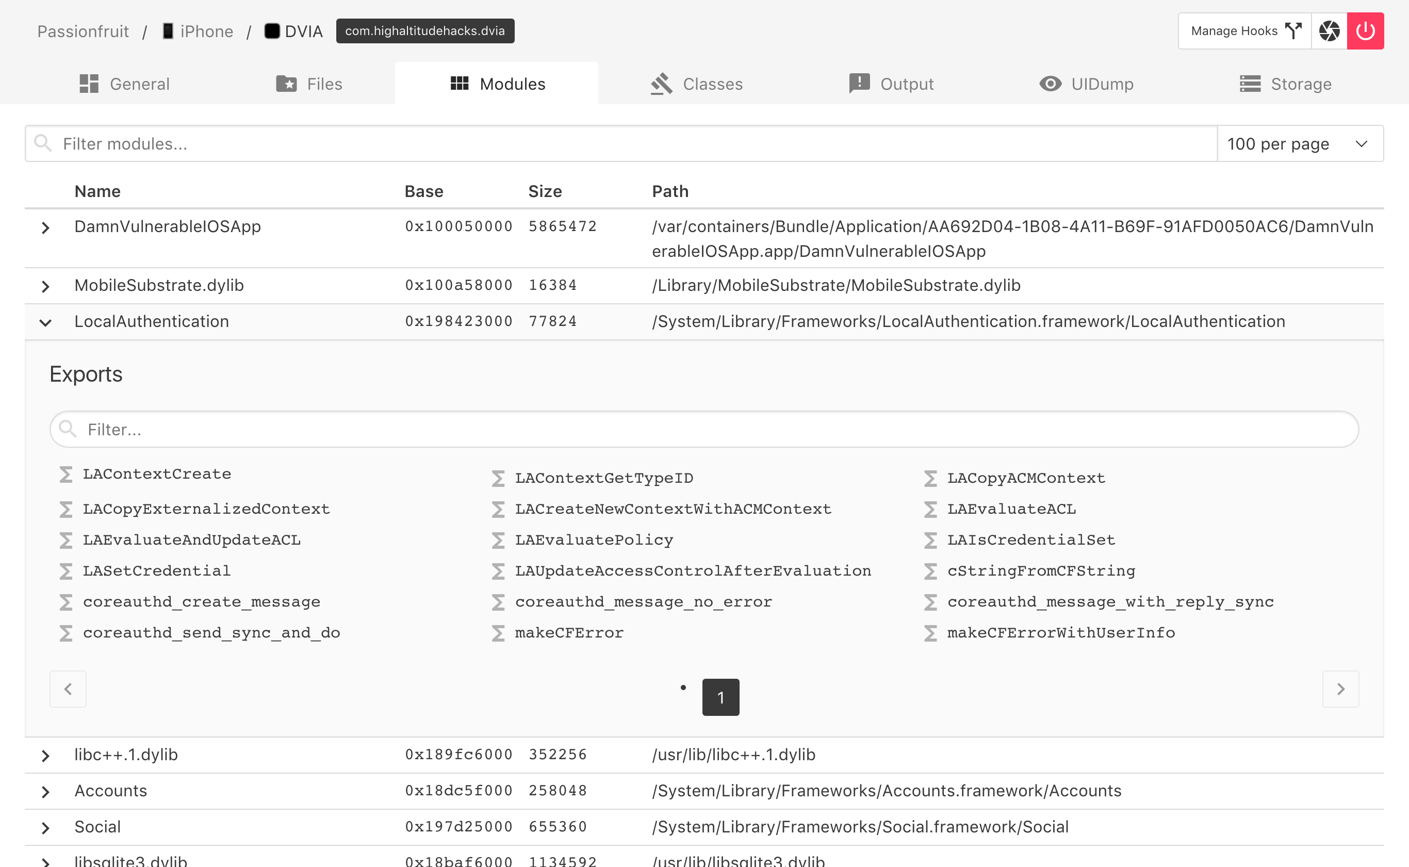This screenshot has height=867, width=1409.
Task: Select page 1 in exports pagination
Action: click(x=720, y=697)
